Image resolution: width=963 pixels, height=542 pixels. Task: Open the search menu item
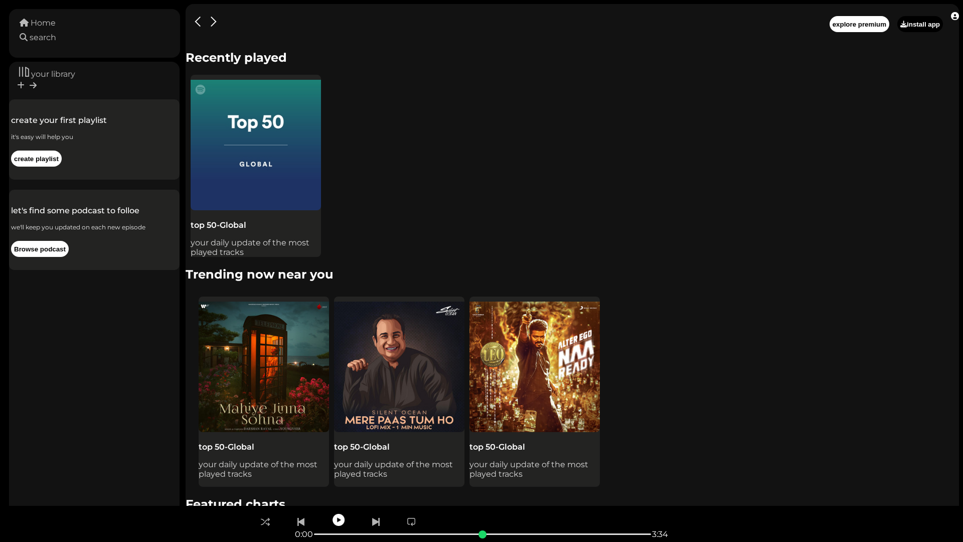click(x=38, y=37)
